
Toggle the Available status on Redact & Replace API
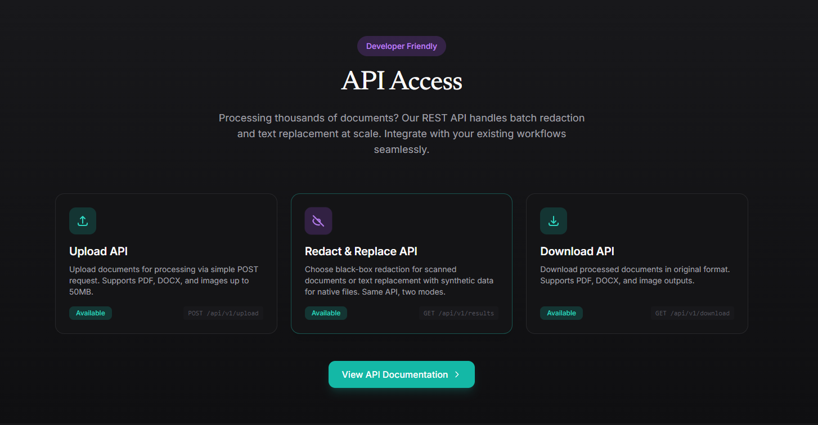coord(326,313)
